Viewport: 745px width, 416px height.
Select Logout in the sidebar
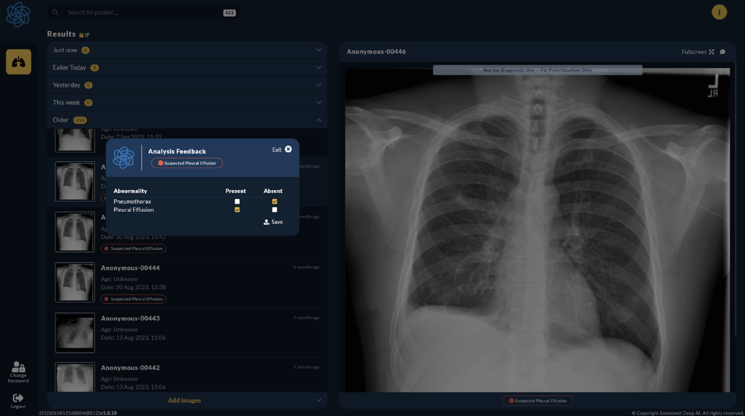pos(18,401)
